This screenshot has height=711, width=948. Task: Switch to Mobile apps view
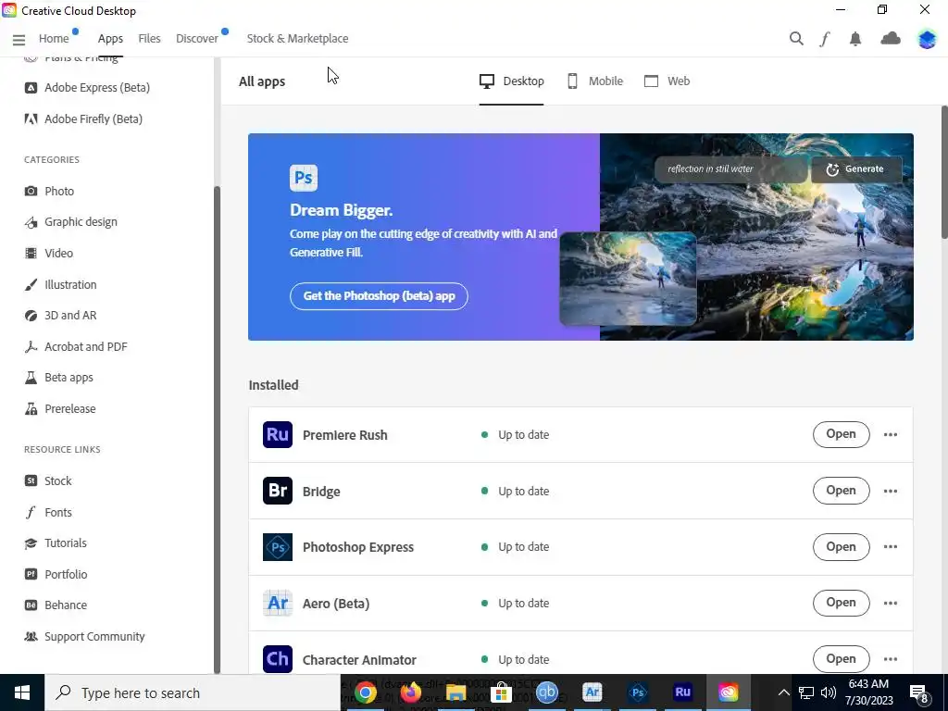595,81
